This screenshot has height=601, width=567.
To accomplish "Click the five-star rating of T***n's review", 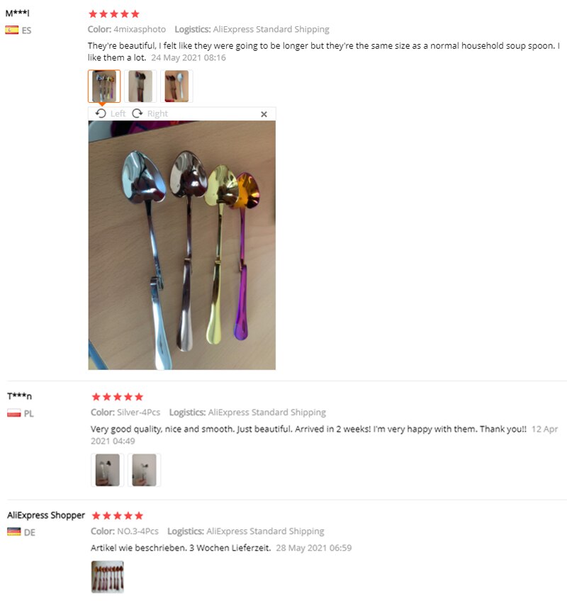I will pyautogui.click(x=118, y=397).
